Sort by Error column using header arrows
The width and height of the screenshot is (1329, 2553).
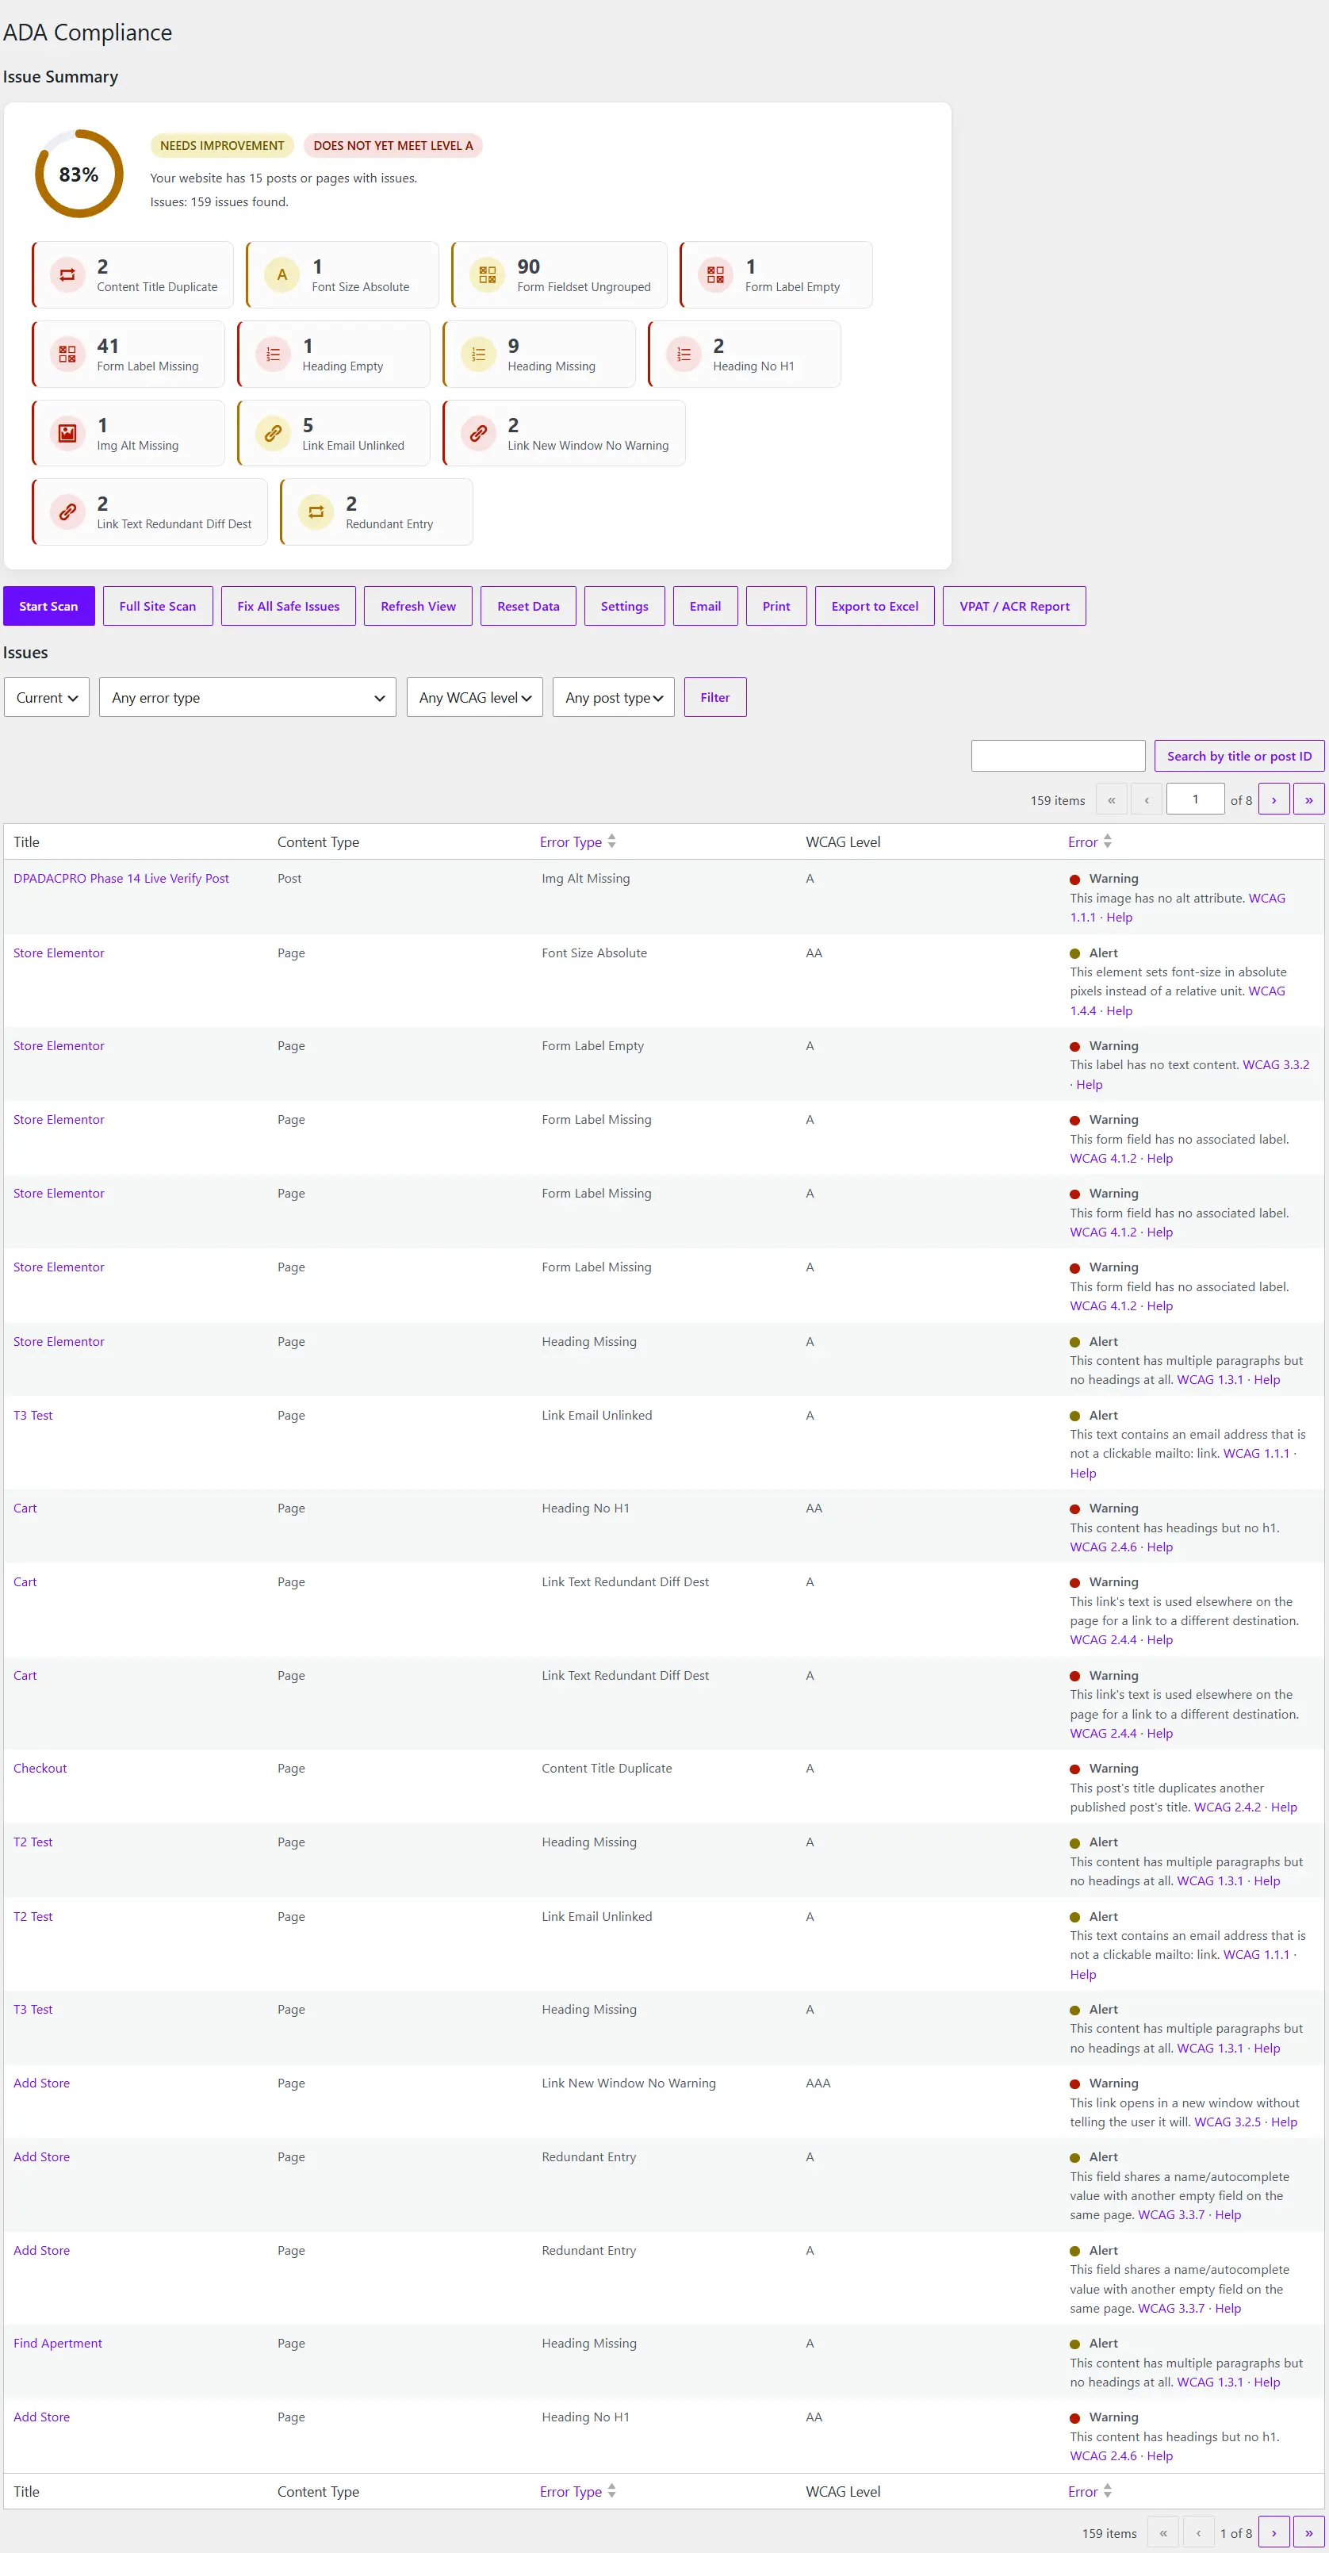click(x=1107, y=841)
